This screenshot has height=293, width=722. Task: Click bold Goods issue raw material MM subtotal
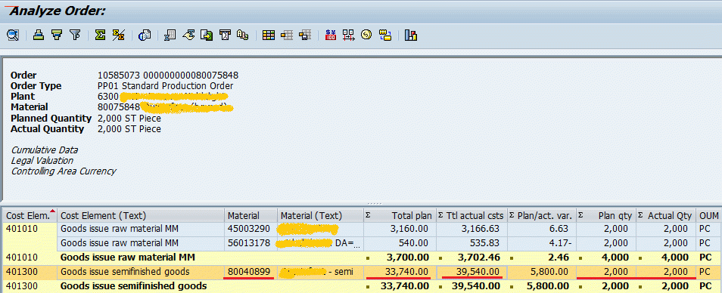coord(128,258)
